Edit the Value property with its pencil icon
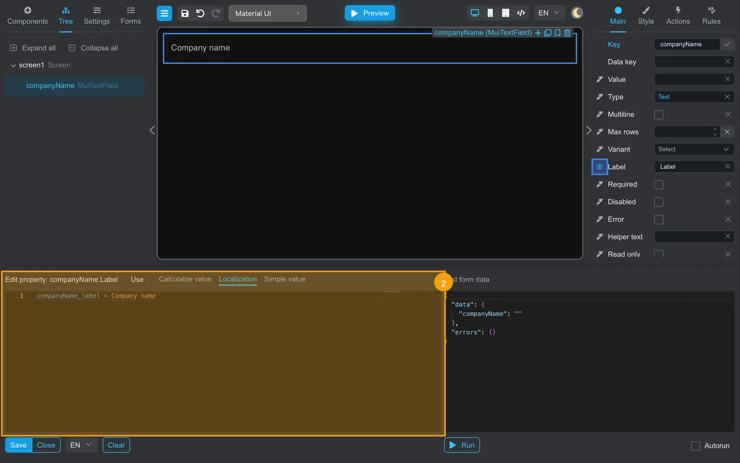740x463 pixels. [x=600, y=79]
